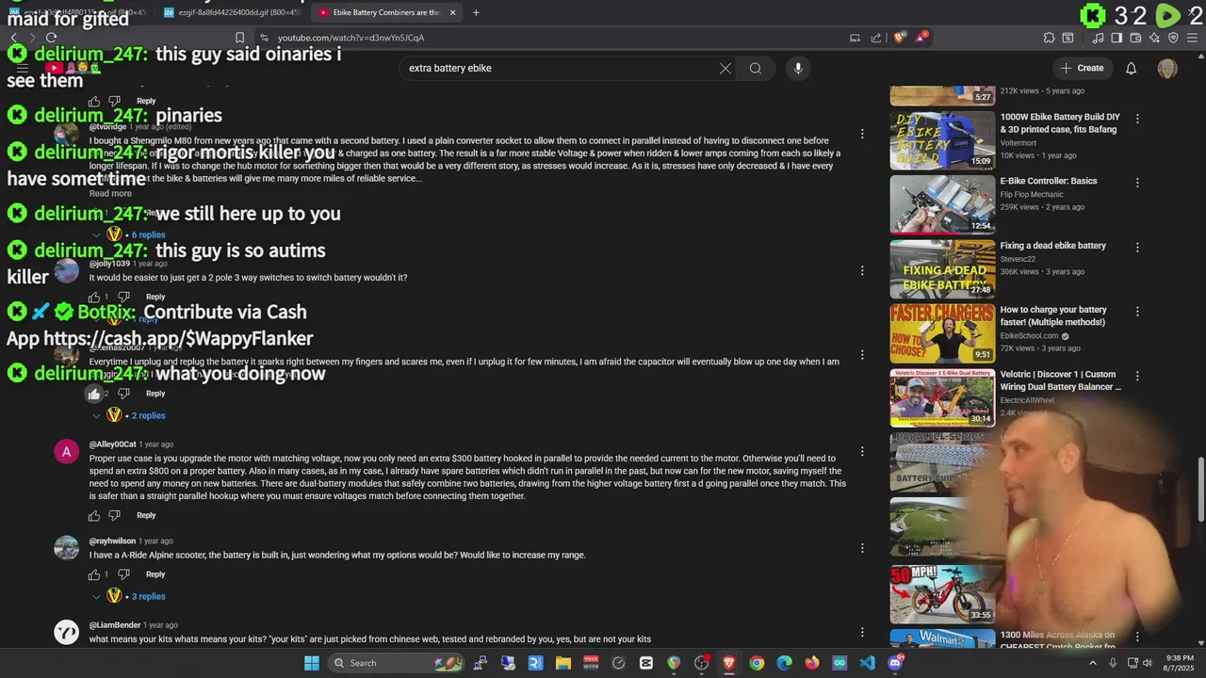
Task: Share this page from address bar
Action: [x=876, y=38]
